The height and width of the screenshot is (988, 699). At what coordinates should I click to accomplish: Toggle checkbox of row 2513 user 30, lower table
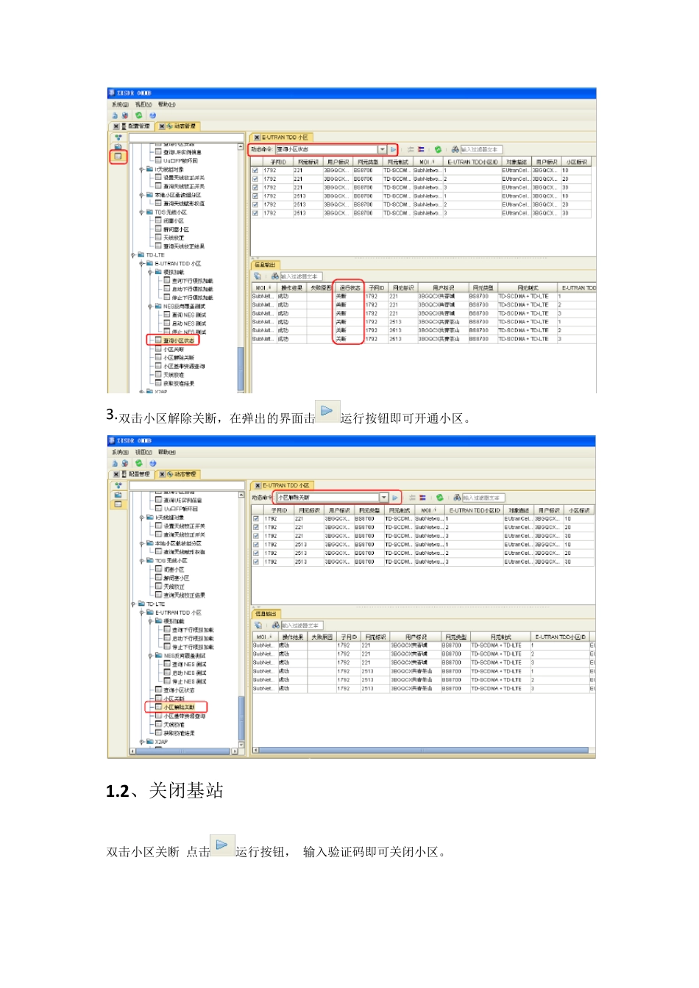[x=256, y=562]
